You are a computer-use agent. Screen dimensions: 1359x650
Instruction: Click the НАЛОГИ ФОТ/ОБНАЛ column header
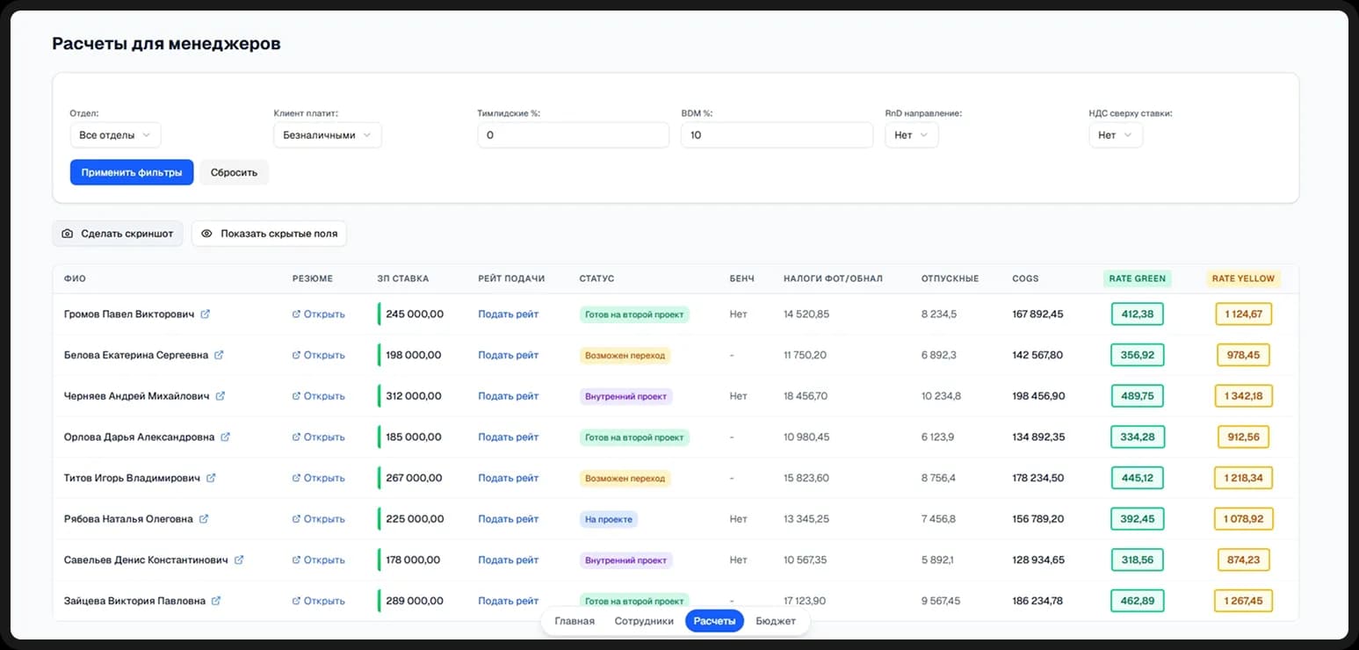(x=833, y=278)
